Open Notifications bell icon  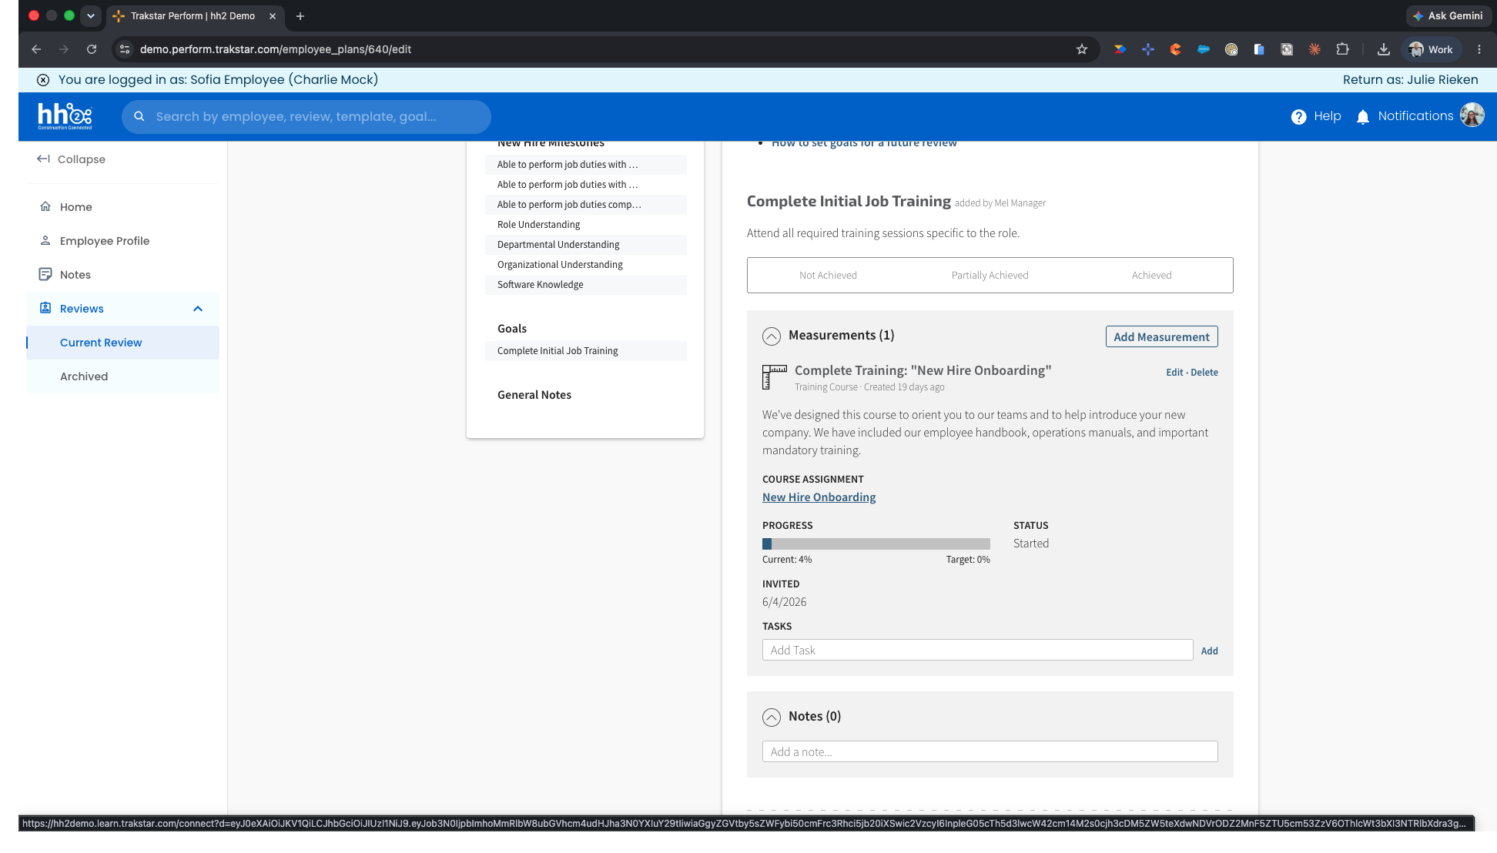(1363, 116)
